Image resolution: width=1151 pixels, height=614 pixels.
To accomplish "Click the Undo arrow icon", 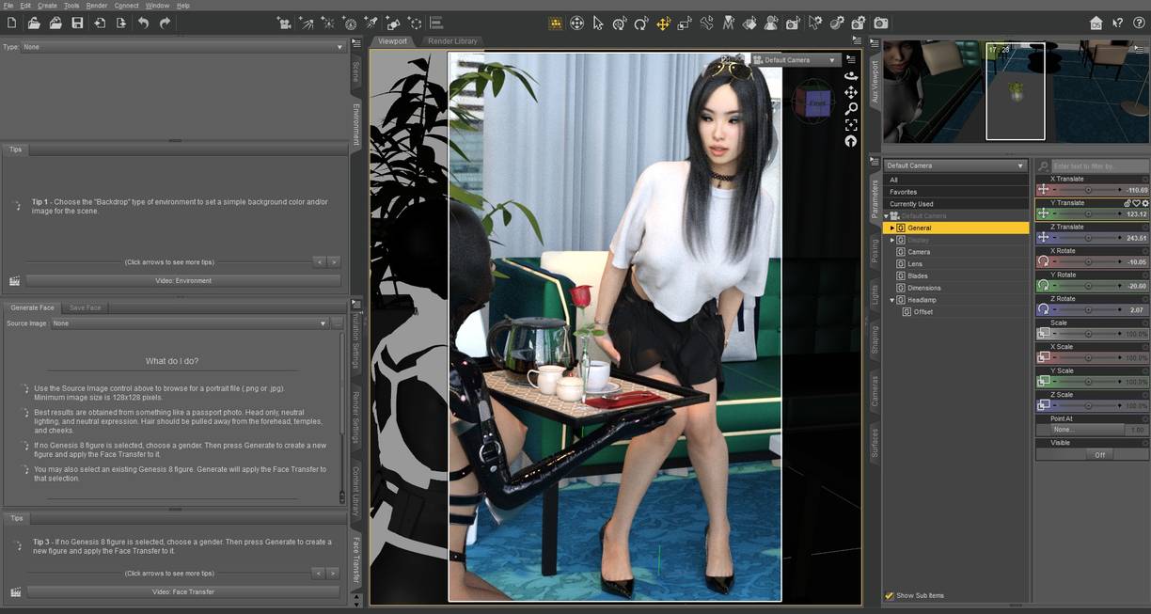I will coord(143,23).
